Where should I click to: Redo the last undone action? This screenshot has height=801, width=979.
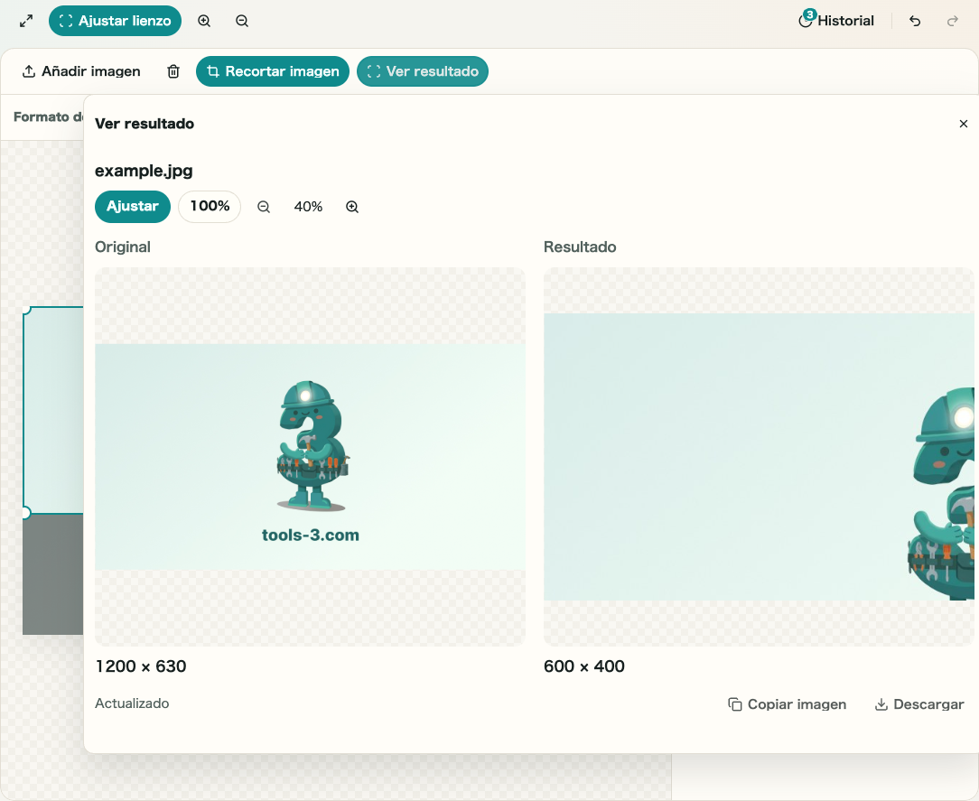(x=953, y=22)
